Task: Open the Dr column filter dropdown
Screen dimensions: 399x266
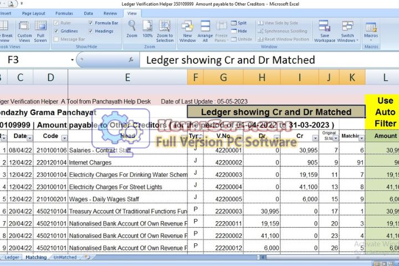Action: pyautogui.click(x=277, y=138)
